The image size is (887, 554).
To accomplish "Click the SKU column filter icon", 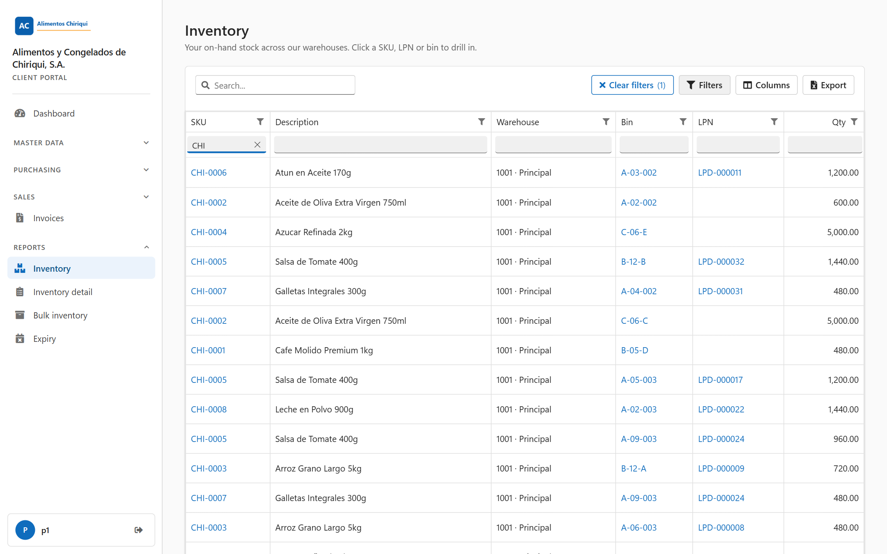I will click(x=260, y=122).
